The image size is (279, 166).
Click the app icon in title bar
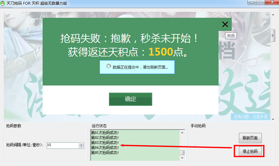click(3, 3)
